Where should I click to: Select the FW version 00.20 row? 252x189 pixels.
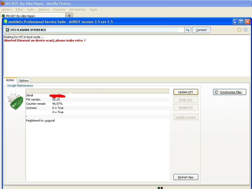point(98,99)
